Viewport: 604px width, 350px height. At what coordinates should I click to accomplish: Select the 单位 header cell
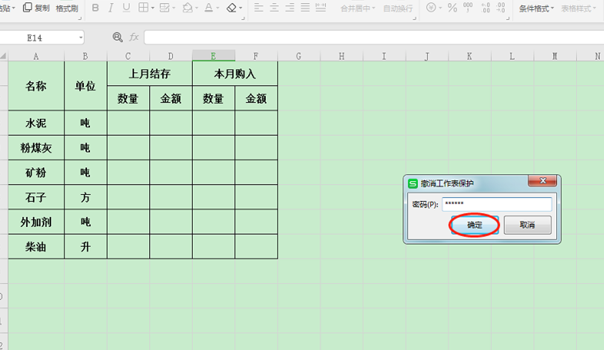(86, 86)
